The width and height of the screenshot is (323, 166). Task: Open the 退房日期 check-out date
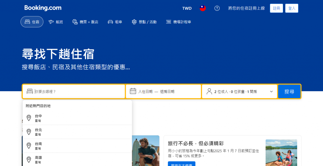coord(167,91)
